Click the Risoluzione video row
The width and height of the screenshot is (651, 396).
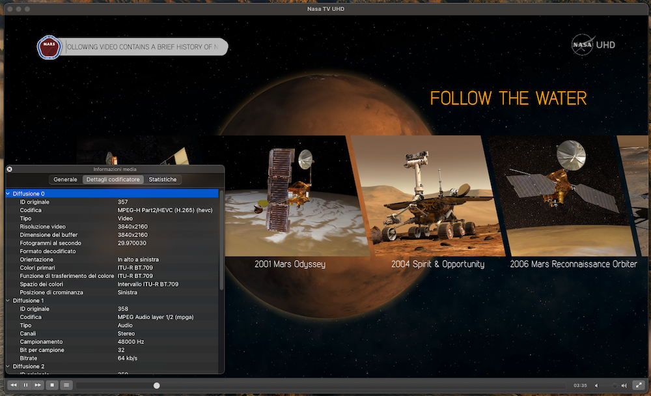coord(112,227)
